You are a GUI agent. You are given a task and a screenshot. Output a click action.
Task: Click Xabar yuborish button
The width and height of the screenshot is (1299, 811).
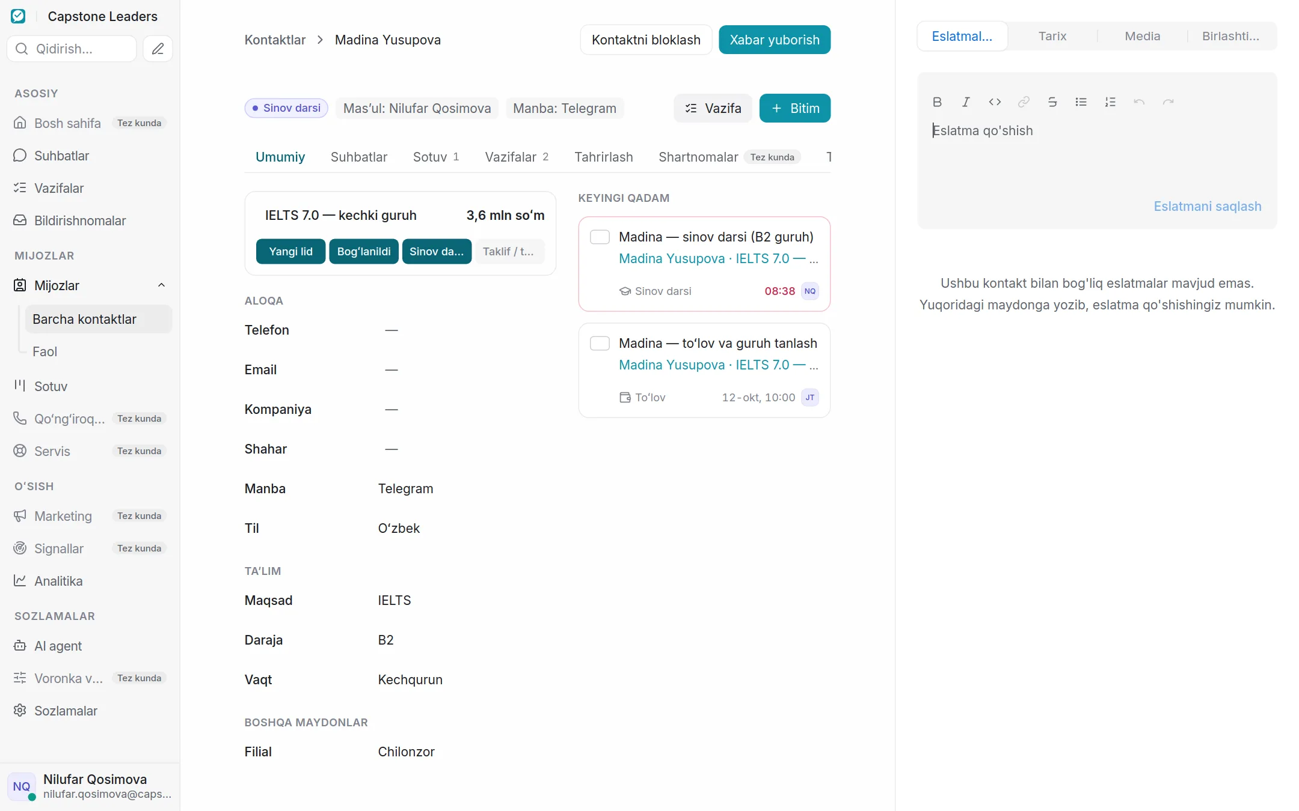click(x=775, y=40)
